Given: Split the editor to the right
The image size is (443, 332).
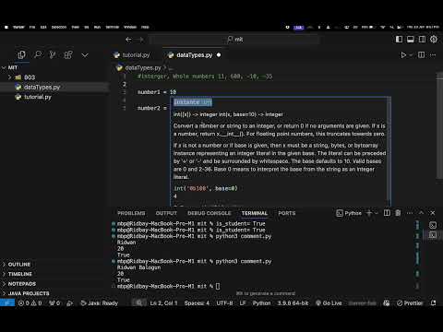Looking at the screenshot, I should 422,55.
